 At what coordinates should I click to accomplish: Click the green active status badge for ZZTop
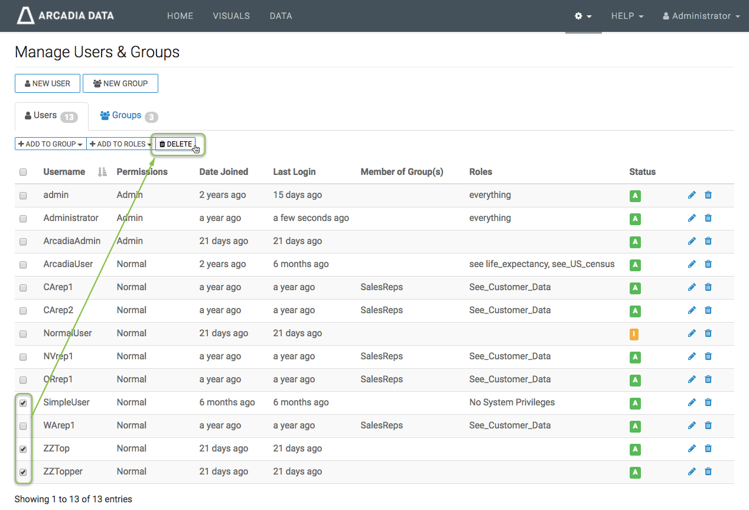click(x=635, y=449)
